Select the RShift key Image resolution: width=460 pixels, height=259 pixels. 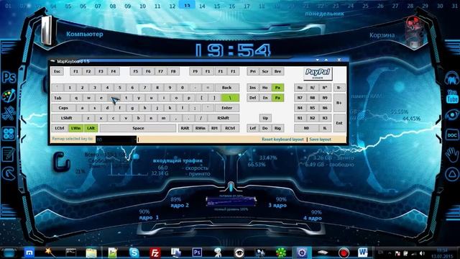(224, 118)
